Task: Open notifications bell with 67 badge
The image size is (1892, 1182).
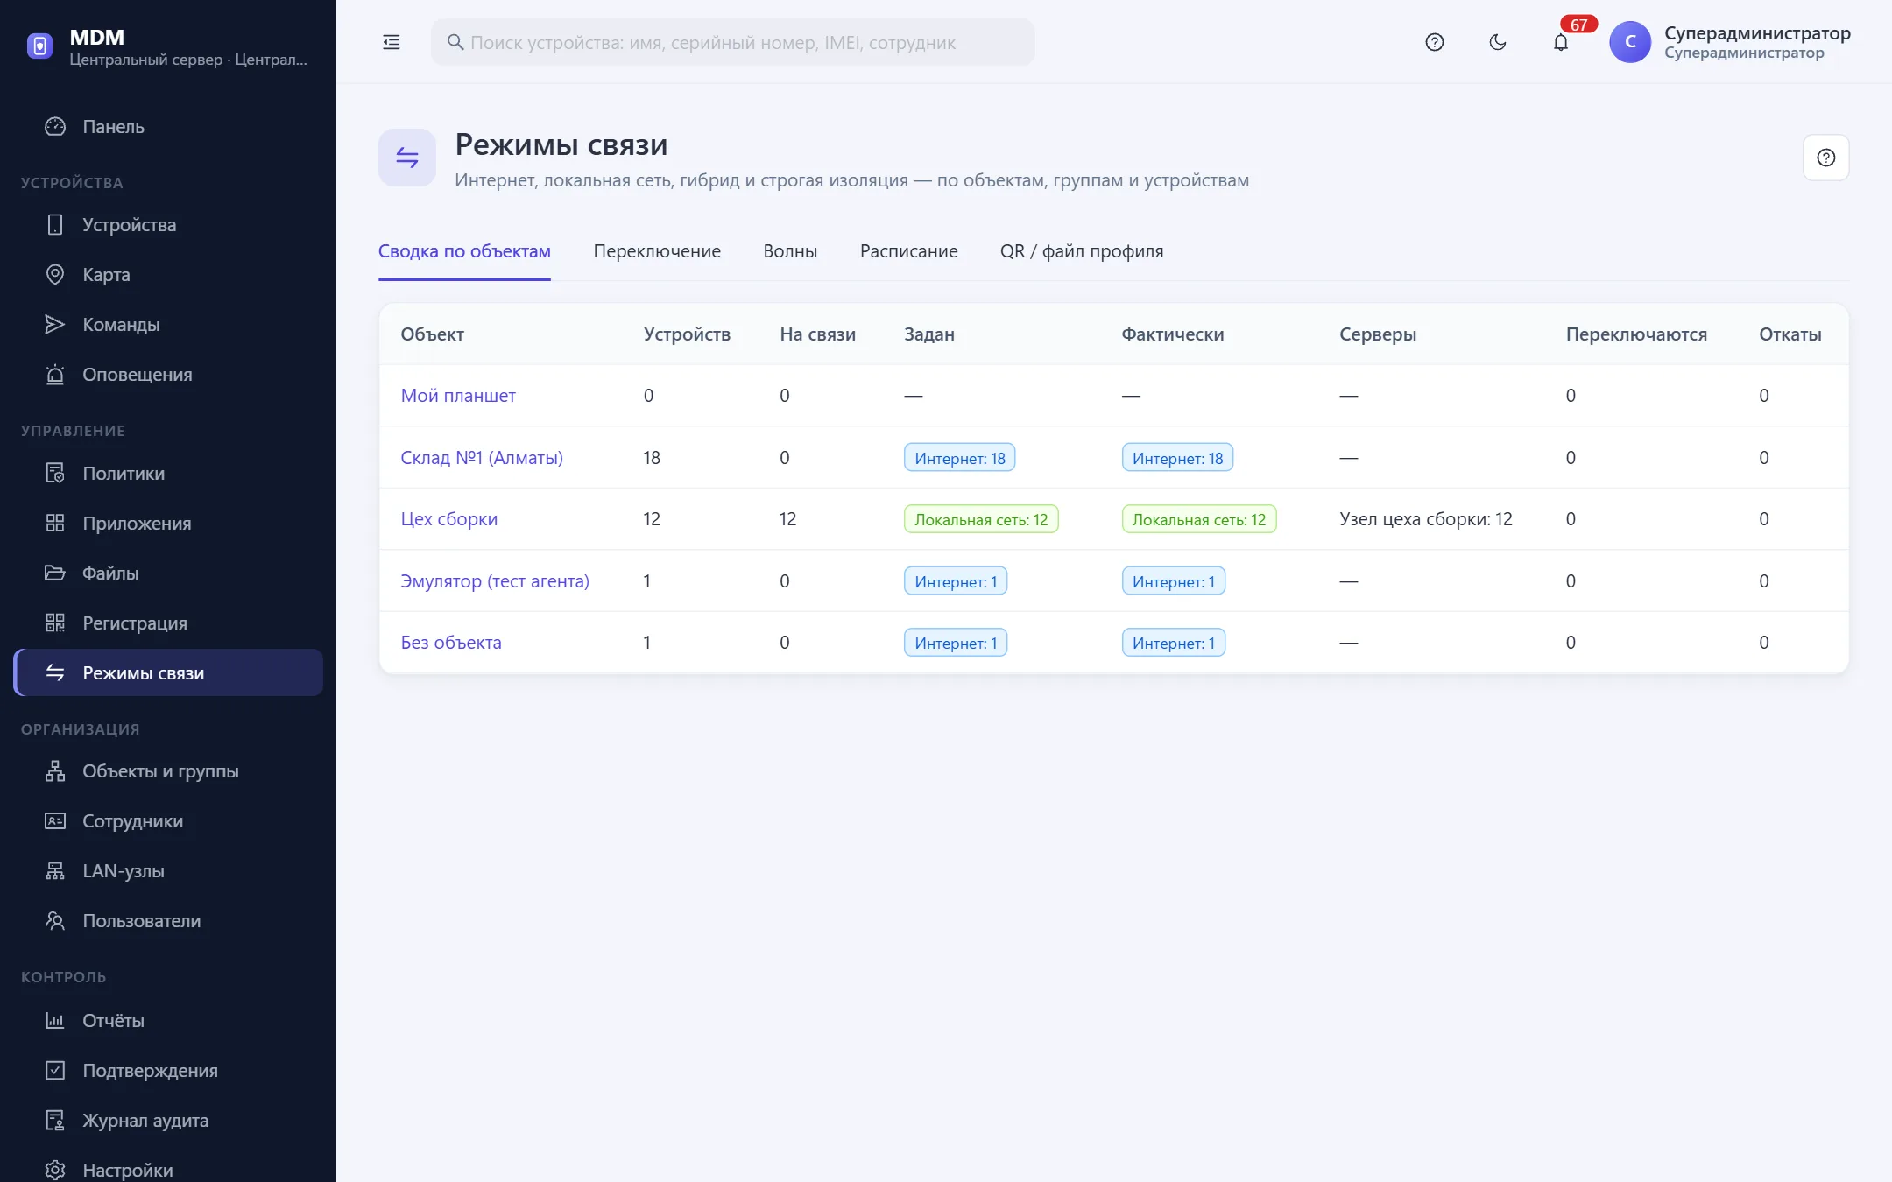Action: [1561, 42]
